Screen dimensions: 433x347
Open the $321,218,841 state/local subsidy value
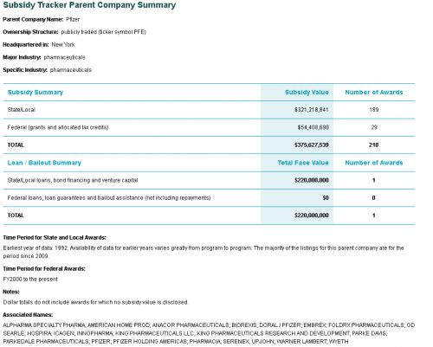click(312, 110)
